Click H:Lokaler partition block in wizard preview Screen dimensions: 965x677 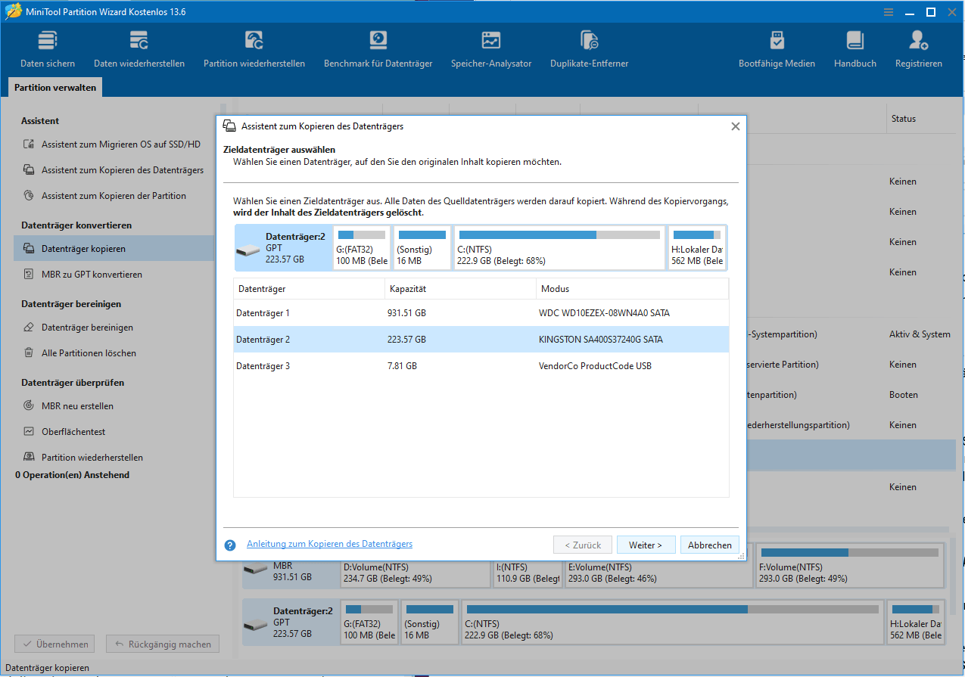(x=696, y=248)
